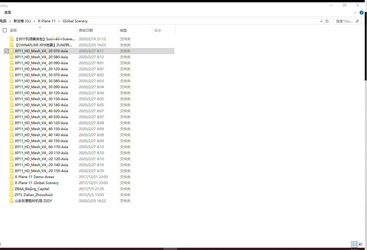The height and width of the screenshot is (250, 367).
Task: Select folder icon of XP11_HD_Mesh_V4_ 40 030-Asia
Action: pyautogui.click(x=11, y=117)
